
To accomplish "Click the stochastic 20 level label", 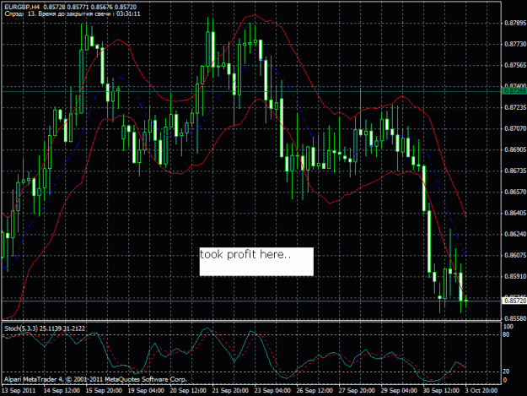I will point(507,372).
